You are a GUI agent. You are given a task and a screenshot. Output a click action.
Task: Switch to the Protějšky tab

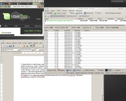coord(100,70)
